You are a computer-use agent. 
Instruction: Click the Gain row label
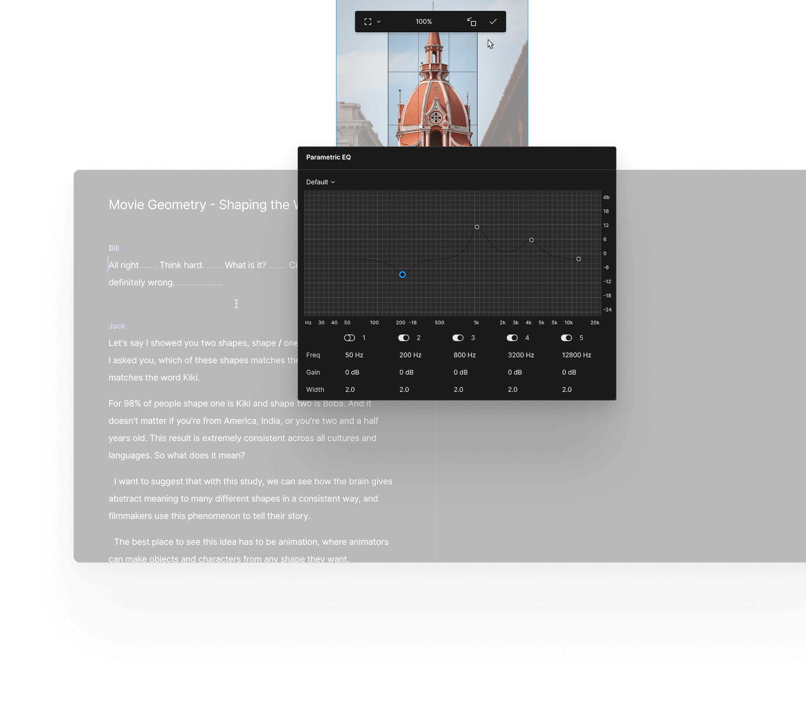tap(313, 372)
